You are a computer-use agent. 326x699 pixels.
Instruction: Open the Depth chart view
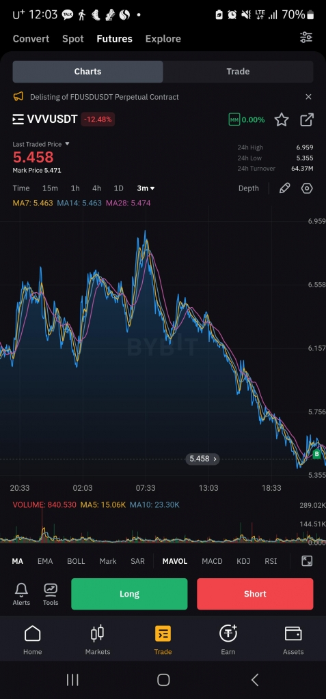point(248,188)
